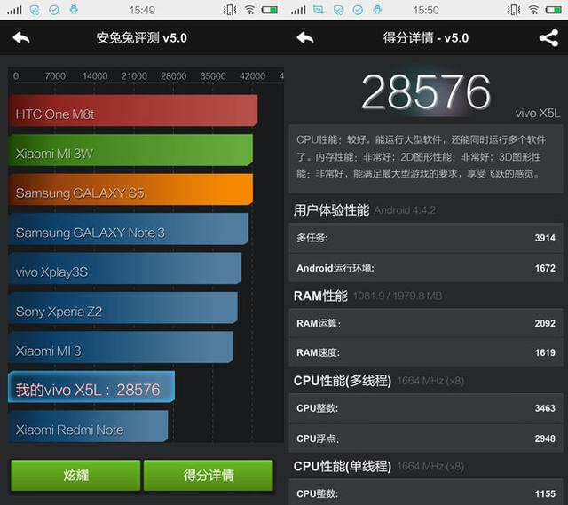Image resolution: width=568 pixels, height=505 pixels.
Task: Select the Samsung GALAXY S5 bar
Action: 130,189
